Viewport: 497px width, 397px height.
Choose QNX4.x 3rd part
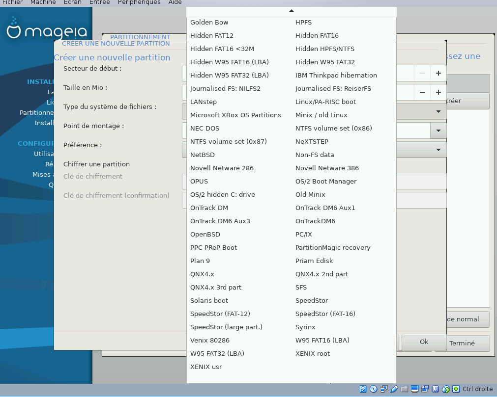215,288
